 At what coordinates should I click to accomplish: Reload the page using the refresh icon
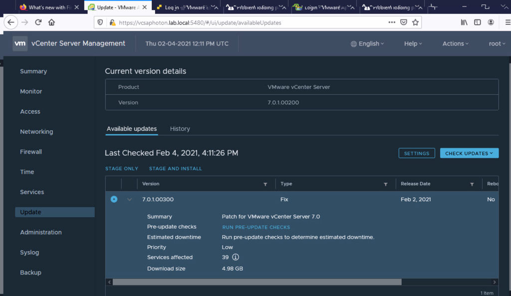click(38, 22)
